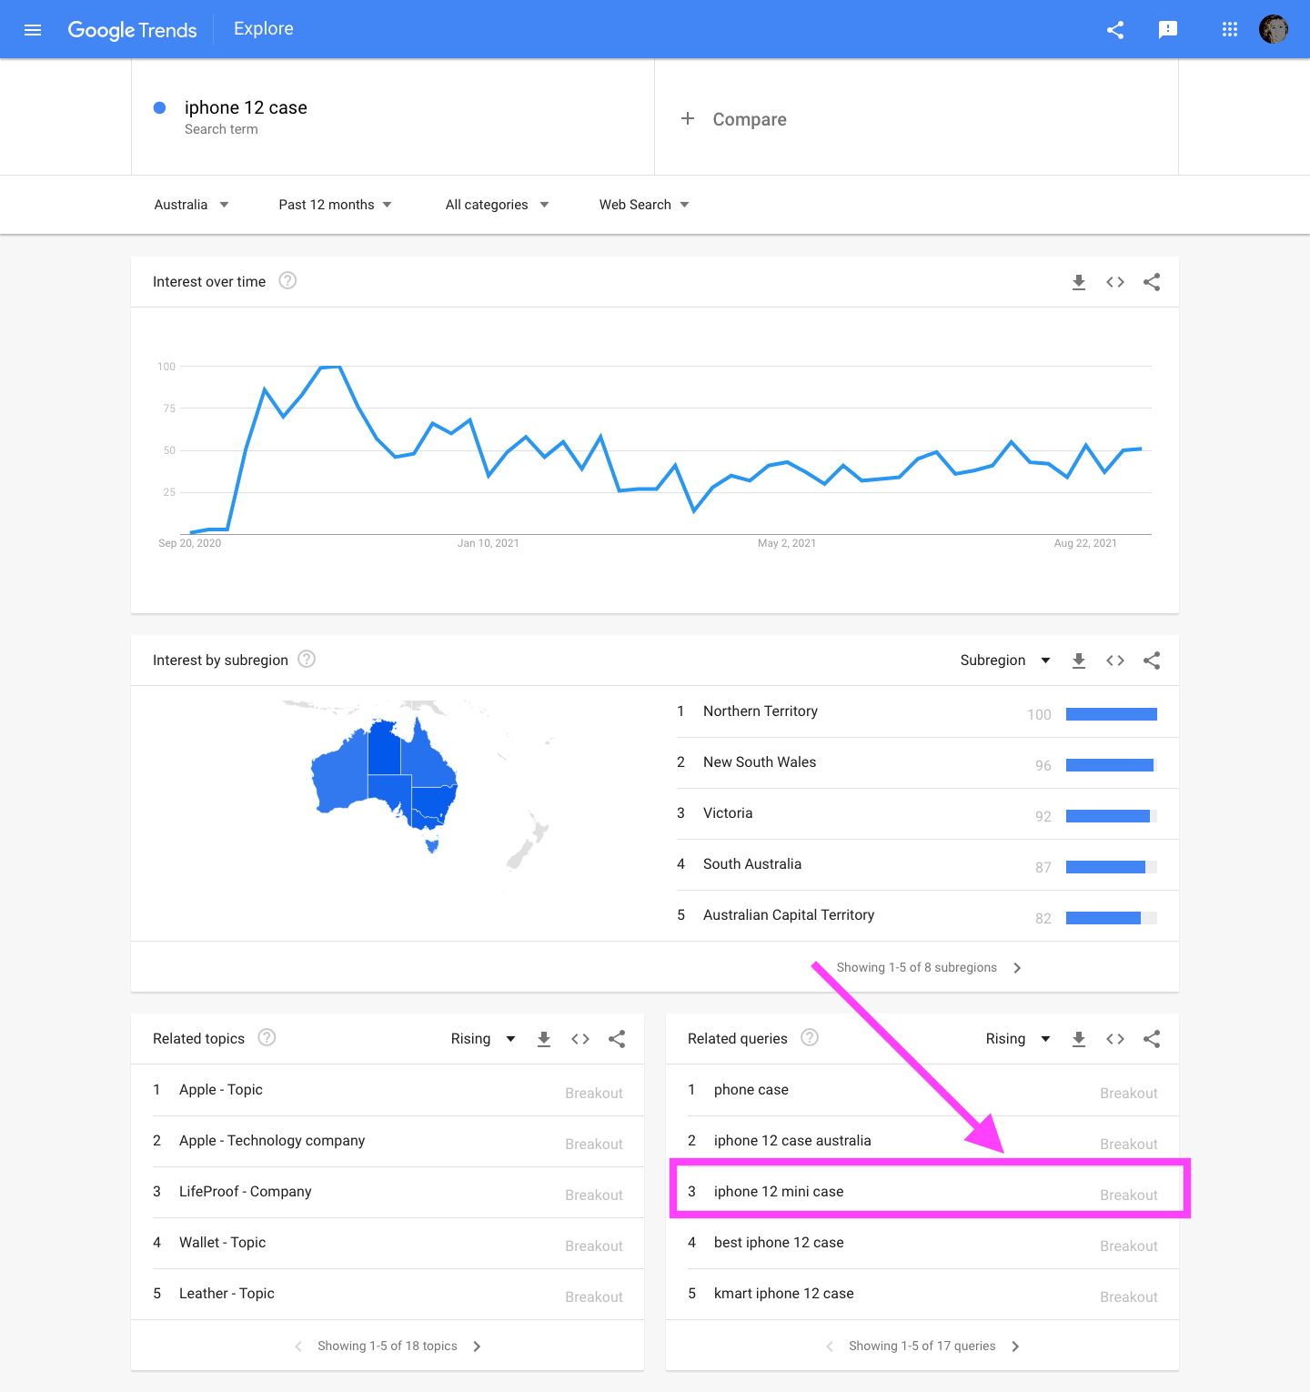
Task: Select South Australia subregion row
Action: click(928, 865)
